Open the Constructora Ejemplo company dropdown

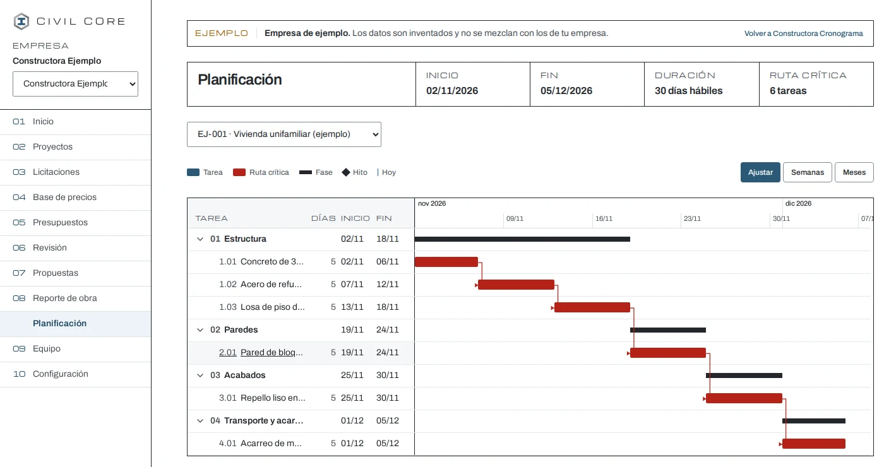click(75, 84)
